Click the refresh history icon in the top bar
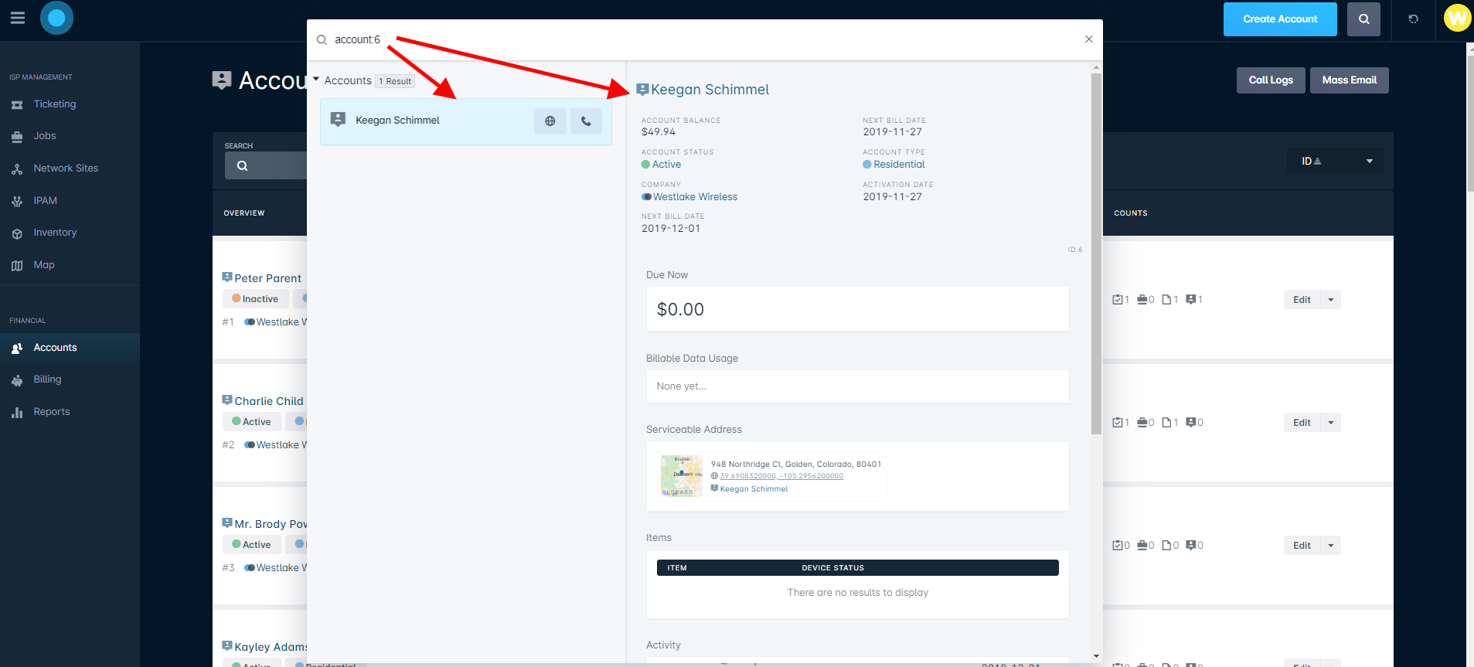This screenshot has height=667, width=1474. (1413, 19)
